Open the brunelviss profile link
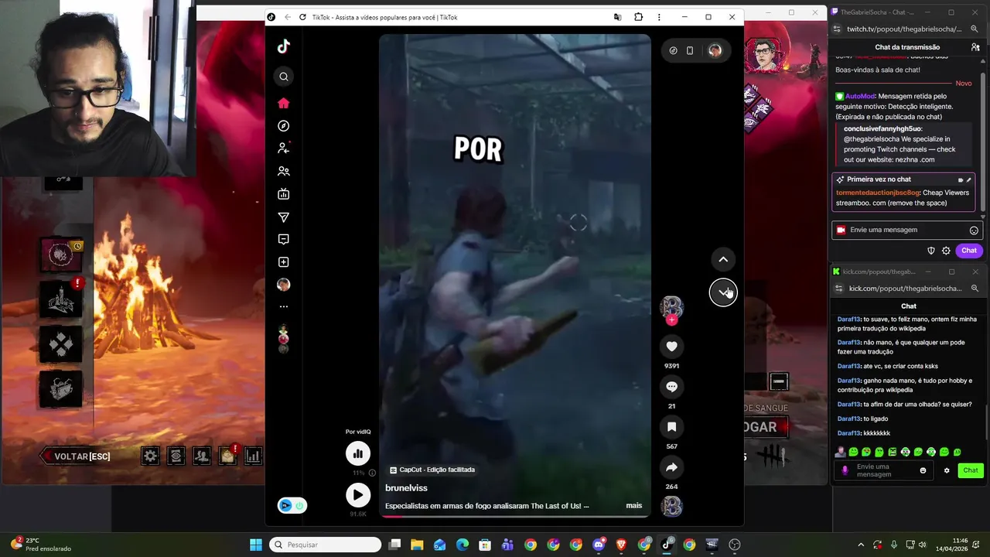The width and height of the screenshot is (990, 557). point(406,488)
